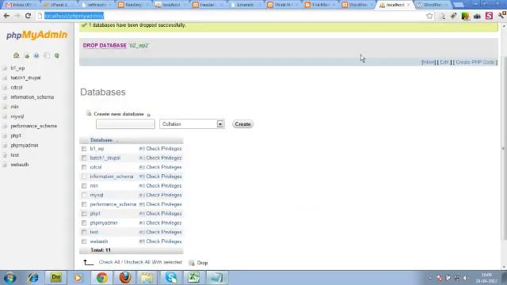Check the batch1_drupal database checkbox

pos(84,158)
